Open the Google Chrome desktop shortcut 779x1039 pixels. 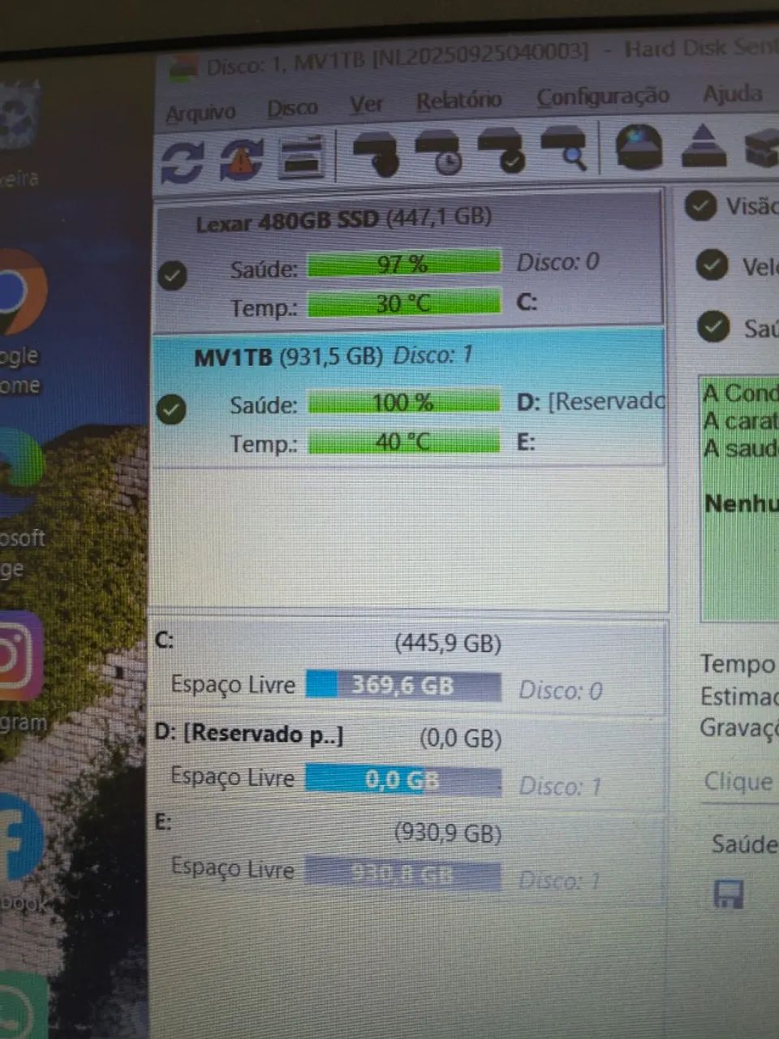[x=20, y=321]
